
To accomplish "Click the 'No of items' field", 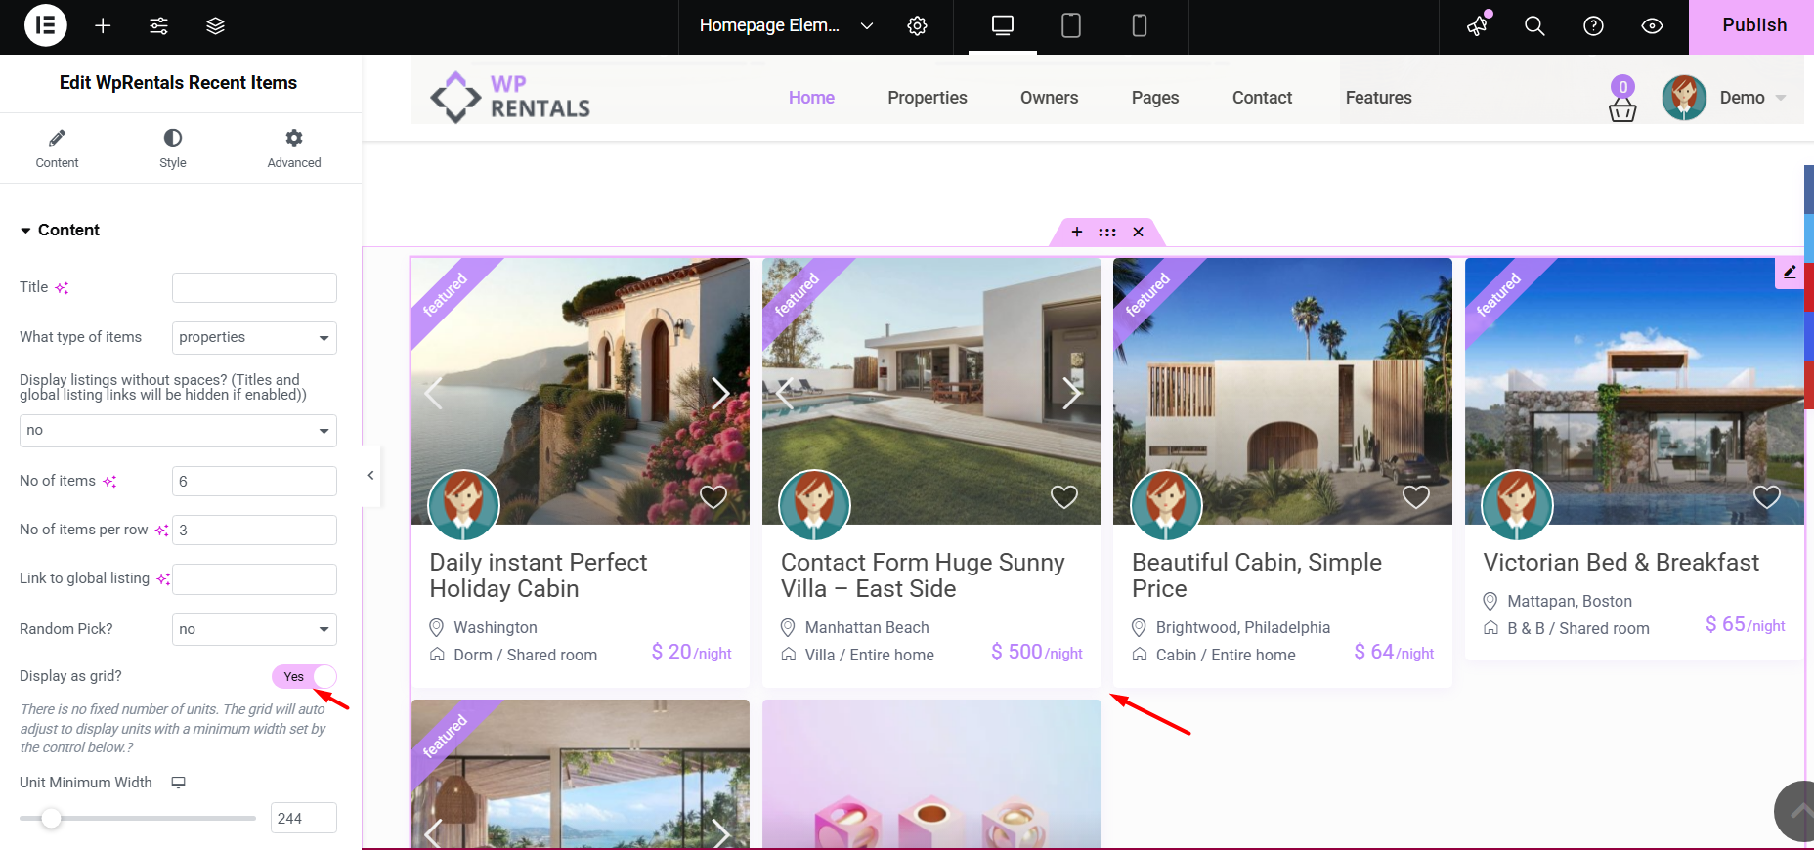I will point(254,481).
